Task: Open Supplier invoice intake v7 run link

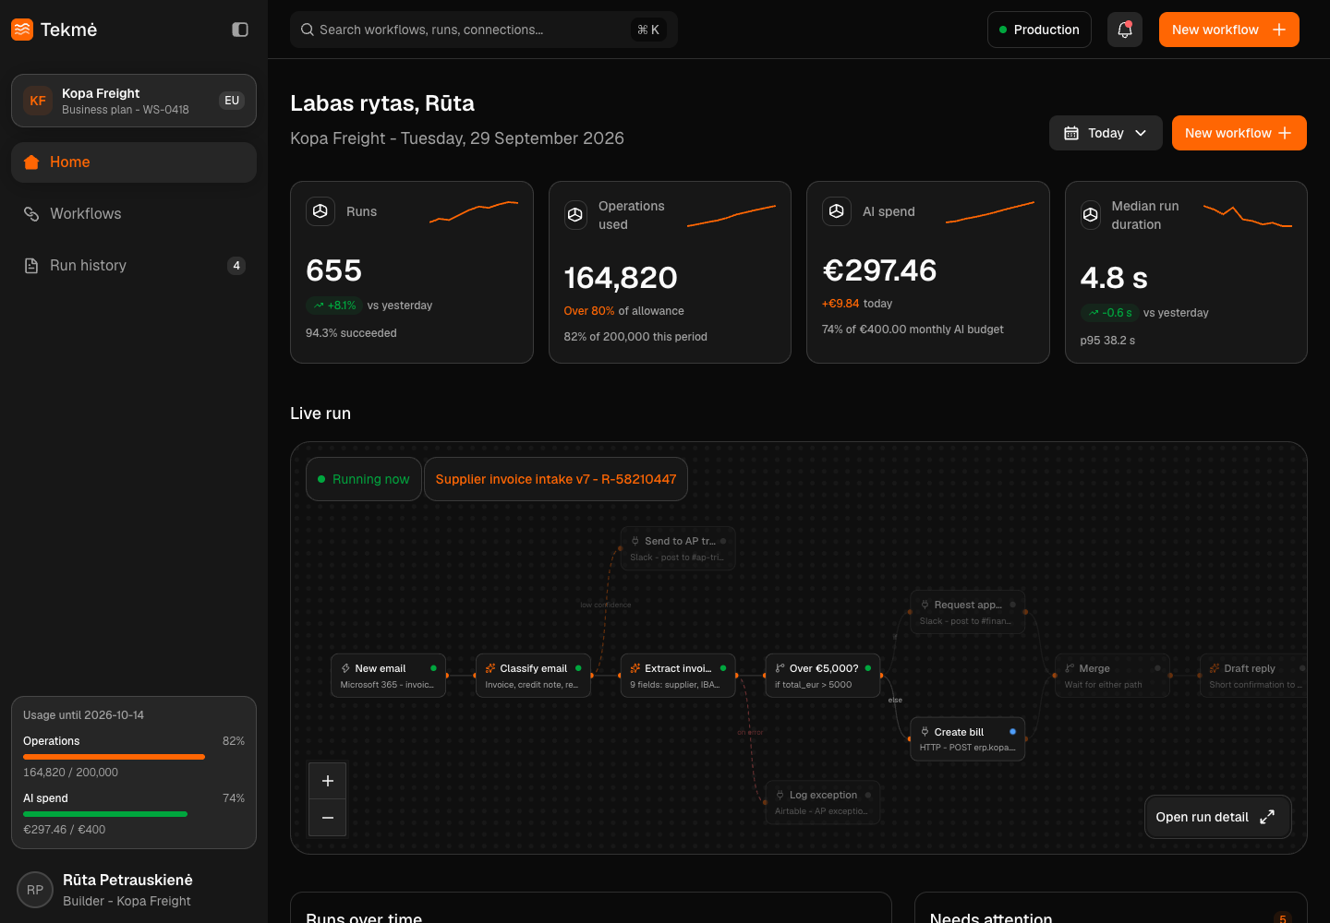Action: (556, 479)
